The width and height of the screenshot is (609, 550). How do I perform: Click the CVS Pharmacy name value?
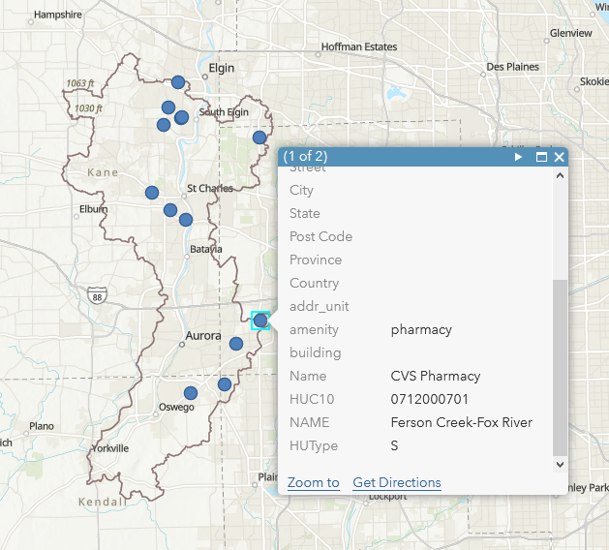click(x=436, y=376)
